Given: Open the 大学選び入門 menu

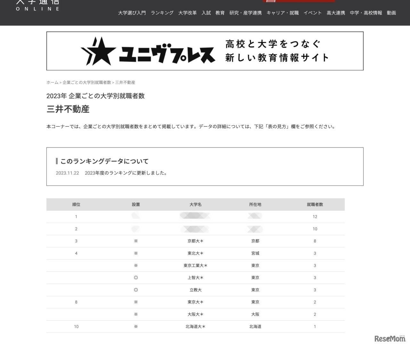Looking at the screenshot, I should pos(132,13).
